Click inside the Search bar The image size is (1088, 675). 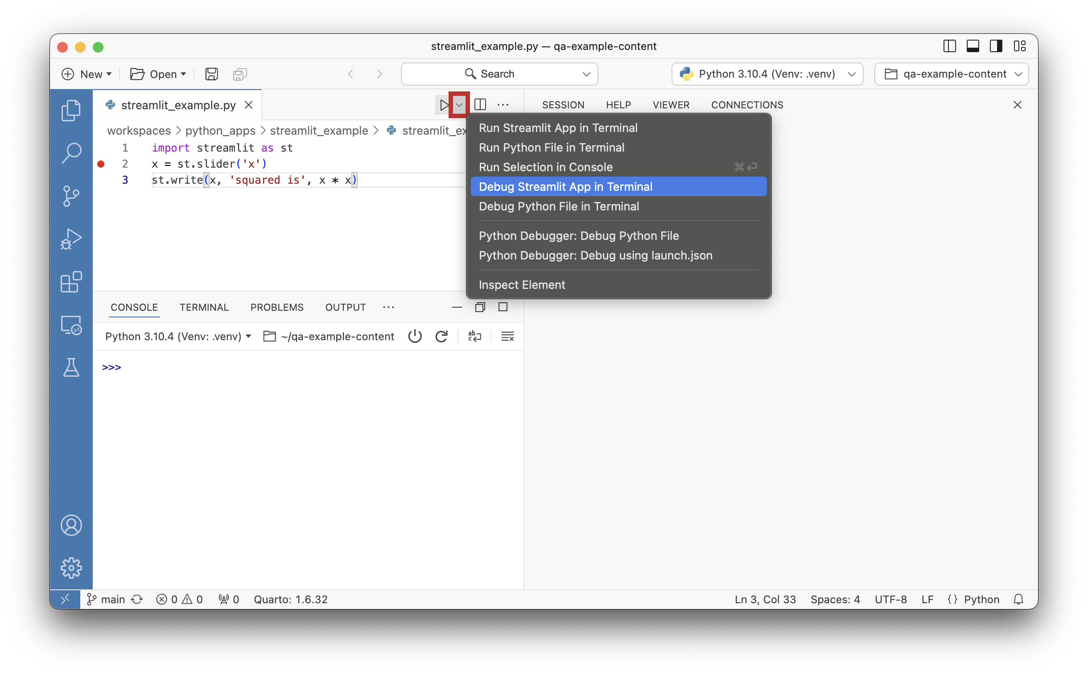[x=499, y=74]
